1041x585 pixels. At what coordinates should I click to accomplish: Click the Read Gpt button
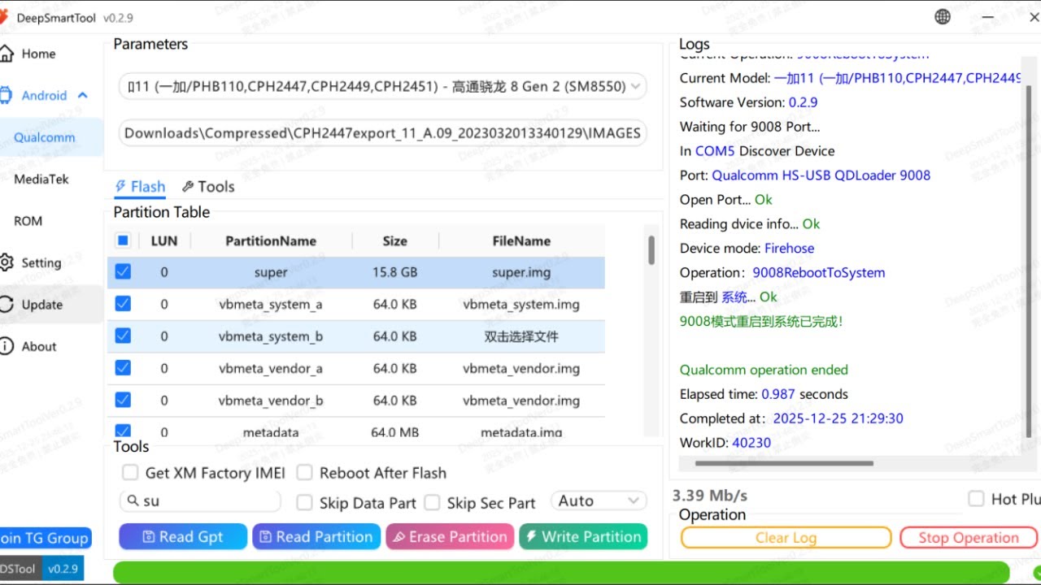coord(183,537)
